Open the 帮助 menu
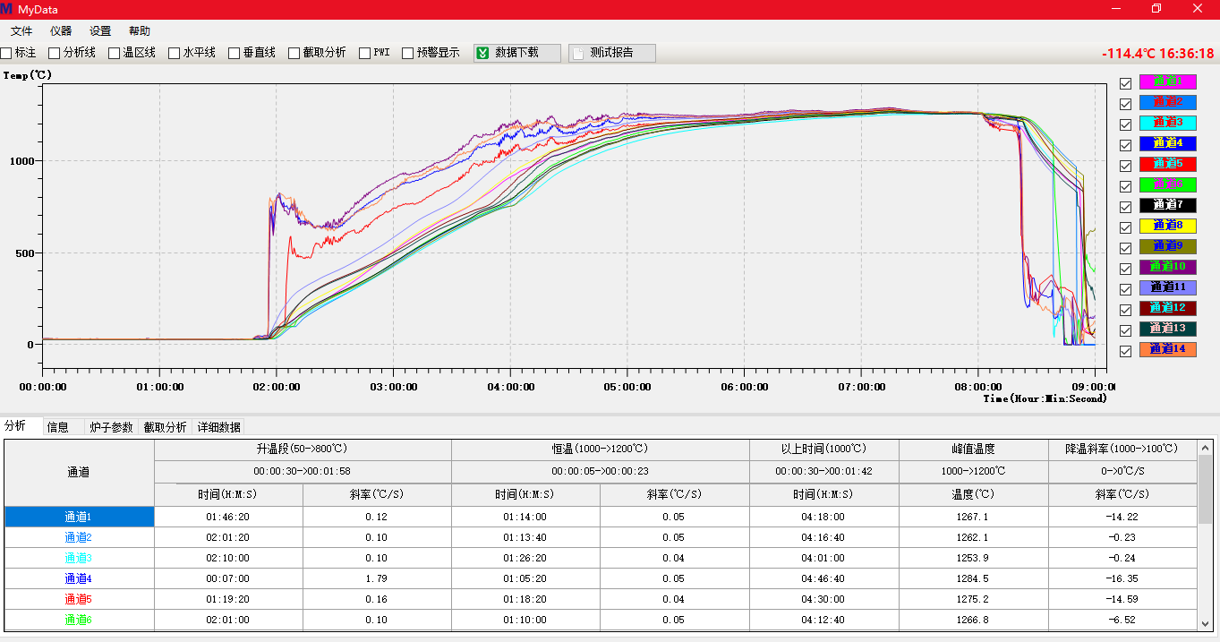This screenshot has width=1220, height=642. (140, 31)
